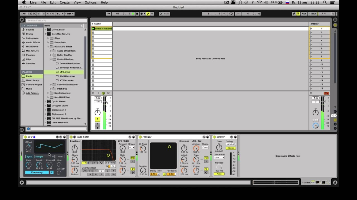
Task: Click the transport Stop button
Action: pyautogui.click(x=137, y=14)
